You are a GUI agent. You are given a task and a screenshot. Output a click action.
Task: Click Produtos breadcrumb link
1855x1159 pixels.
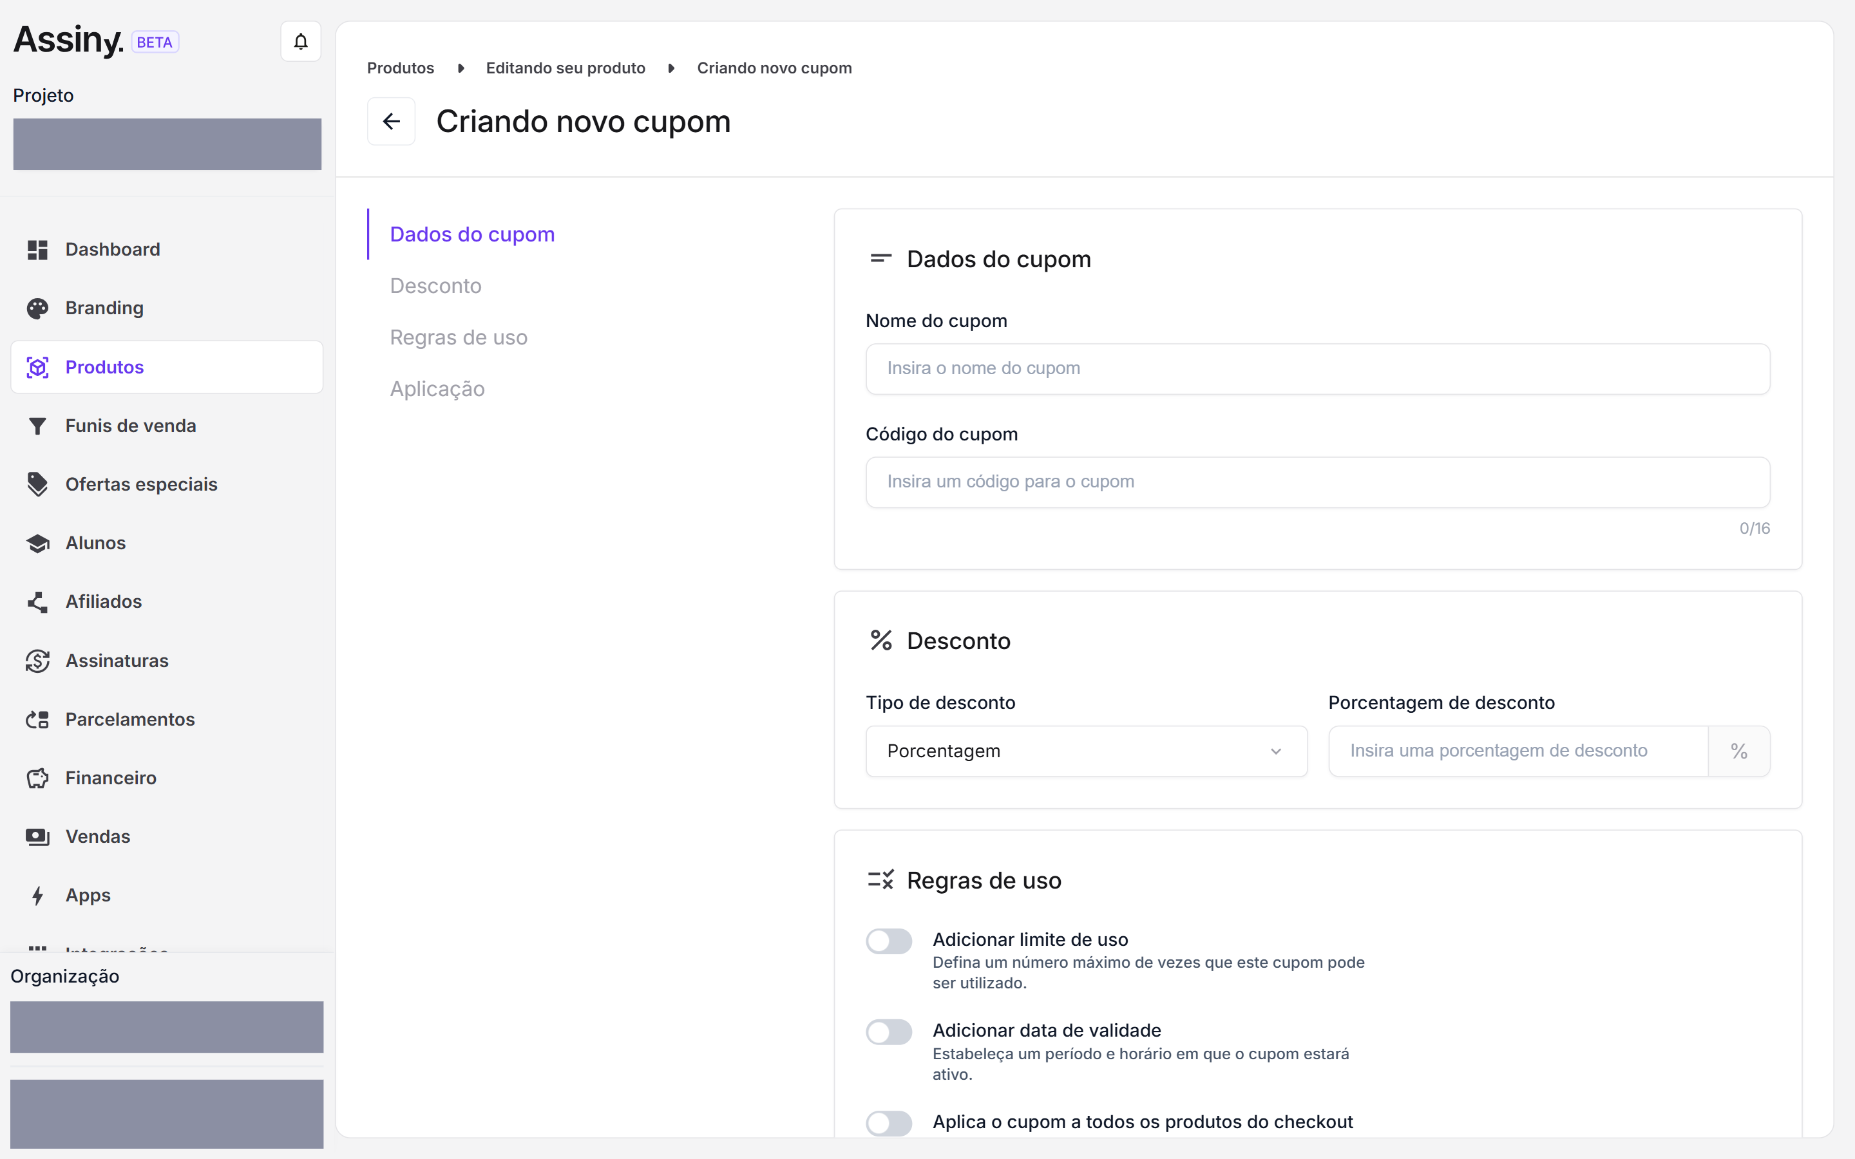[x=400, y=68]
